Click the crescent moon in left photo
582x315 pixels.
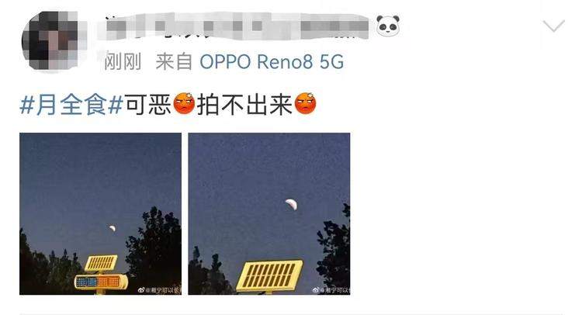pyautogui.click(x=112, y=228)
